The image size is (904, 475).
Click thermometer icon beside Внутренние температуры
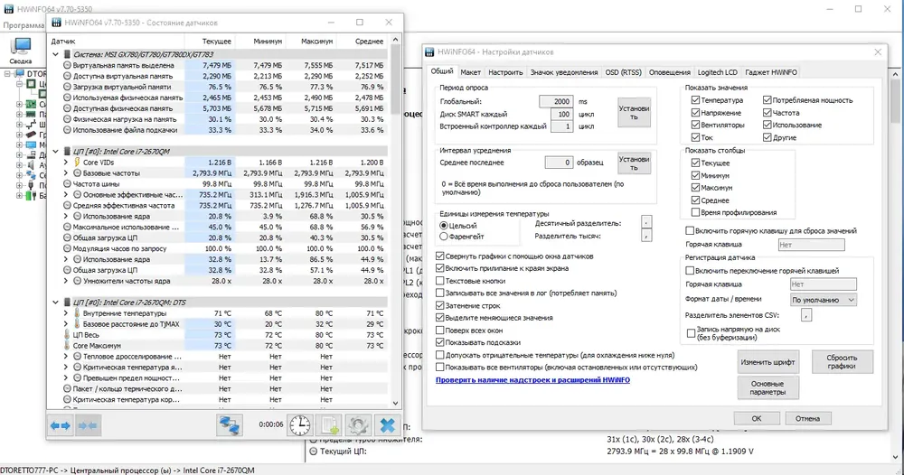pyautogui.click(x=77, y=313)
